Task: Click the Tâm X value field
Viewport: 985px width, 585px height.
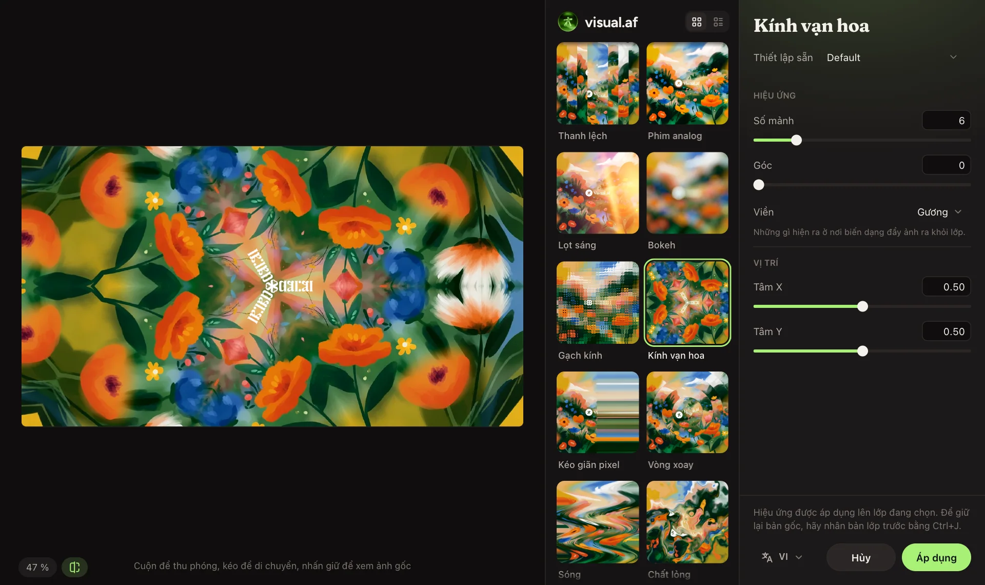Action: pos(946,287)
